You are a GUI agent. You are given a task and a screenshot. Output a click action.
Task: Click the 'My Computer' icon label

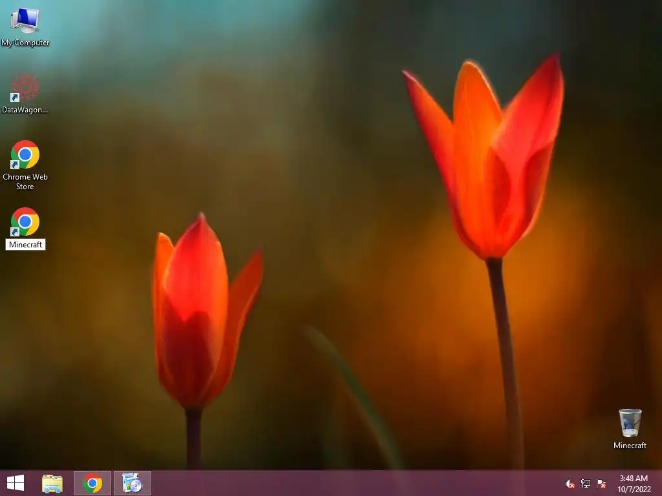coord(25,43)
